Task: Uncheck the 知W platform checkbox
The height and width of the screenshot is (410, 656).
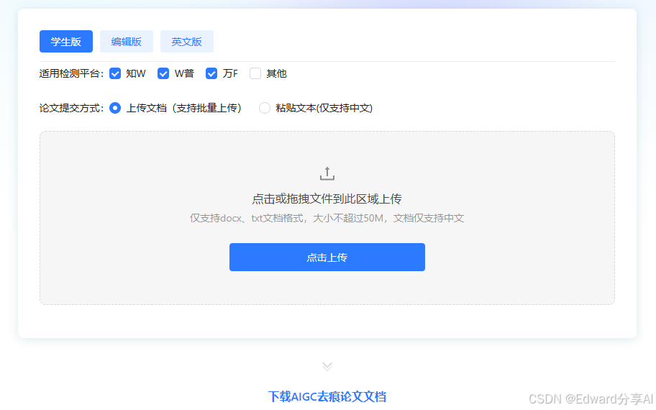Action: (x=115, y=73)
